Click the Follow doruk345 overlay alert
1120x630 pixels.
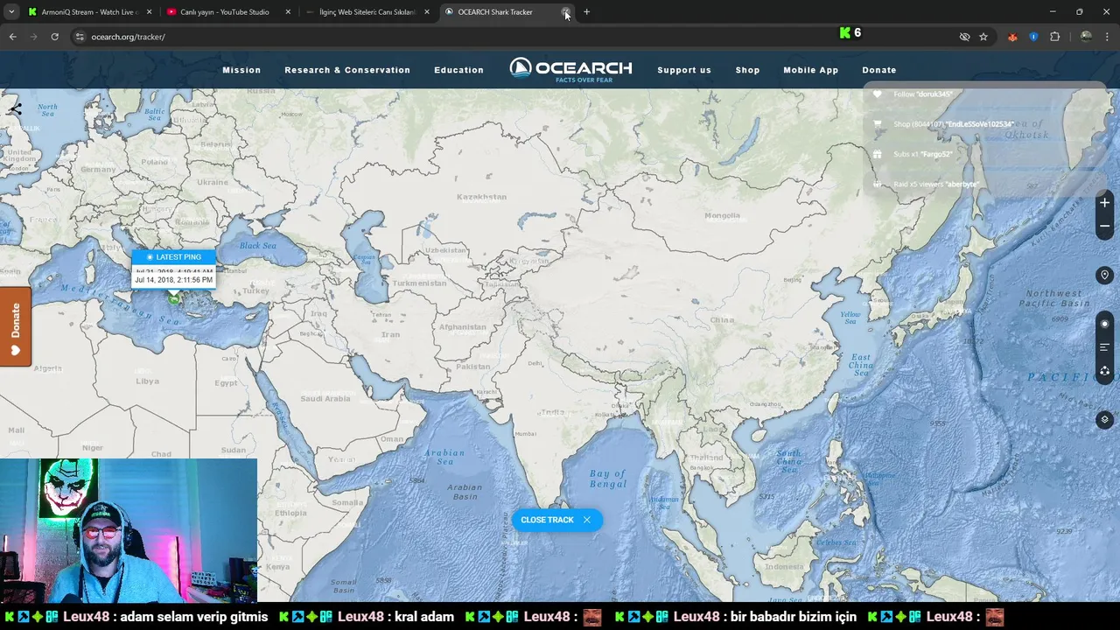coord(924,94)
